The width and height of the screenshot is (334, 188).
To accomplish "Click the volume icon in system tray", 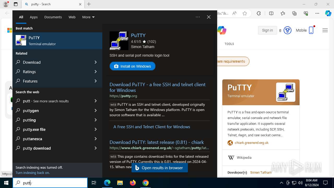I will 300,183.
